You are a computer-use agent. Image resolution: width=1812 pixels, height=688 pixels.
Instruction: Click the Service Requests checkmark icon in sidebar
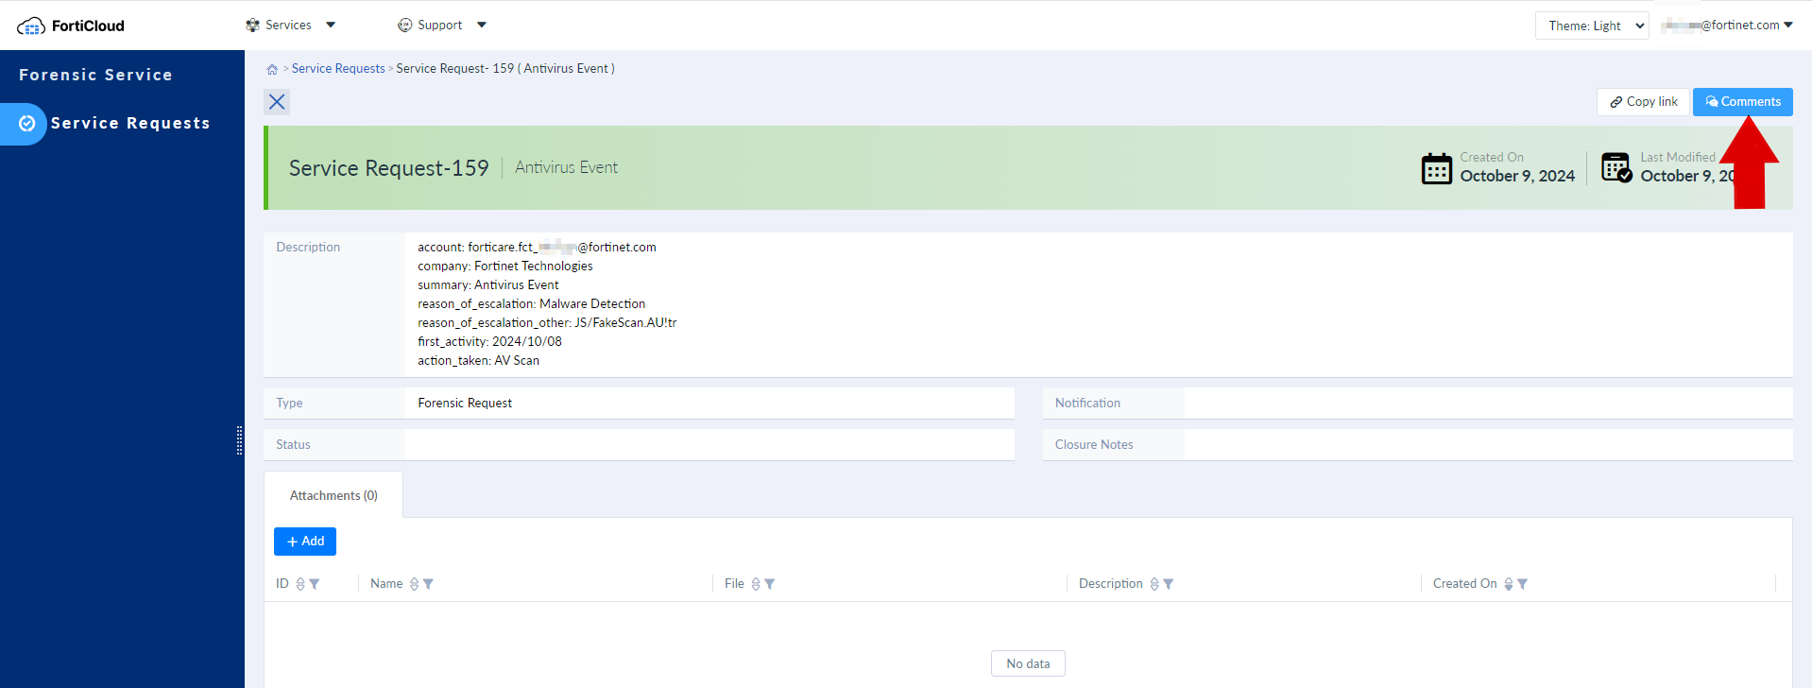coord(27,124)
